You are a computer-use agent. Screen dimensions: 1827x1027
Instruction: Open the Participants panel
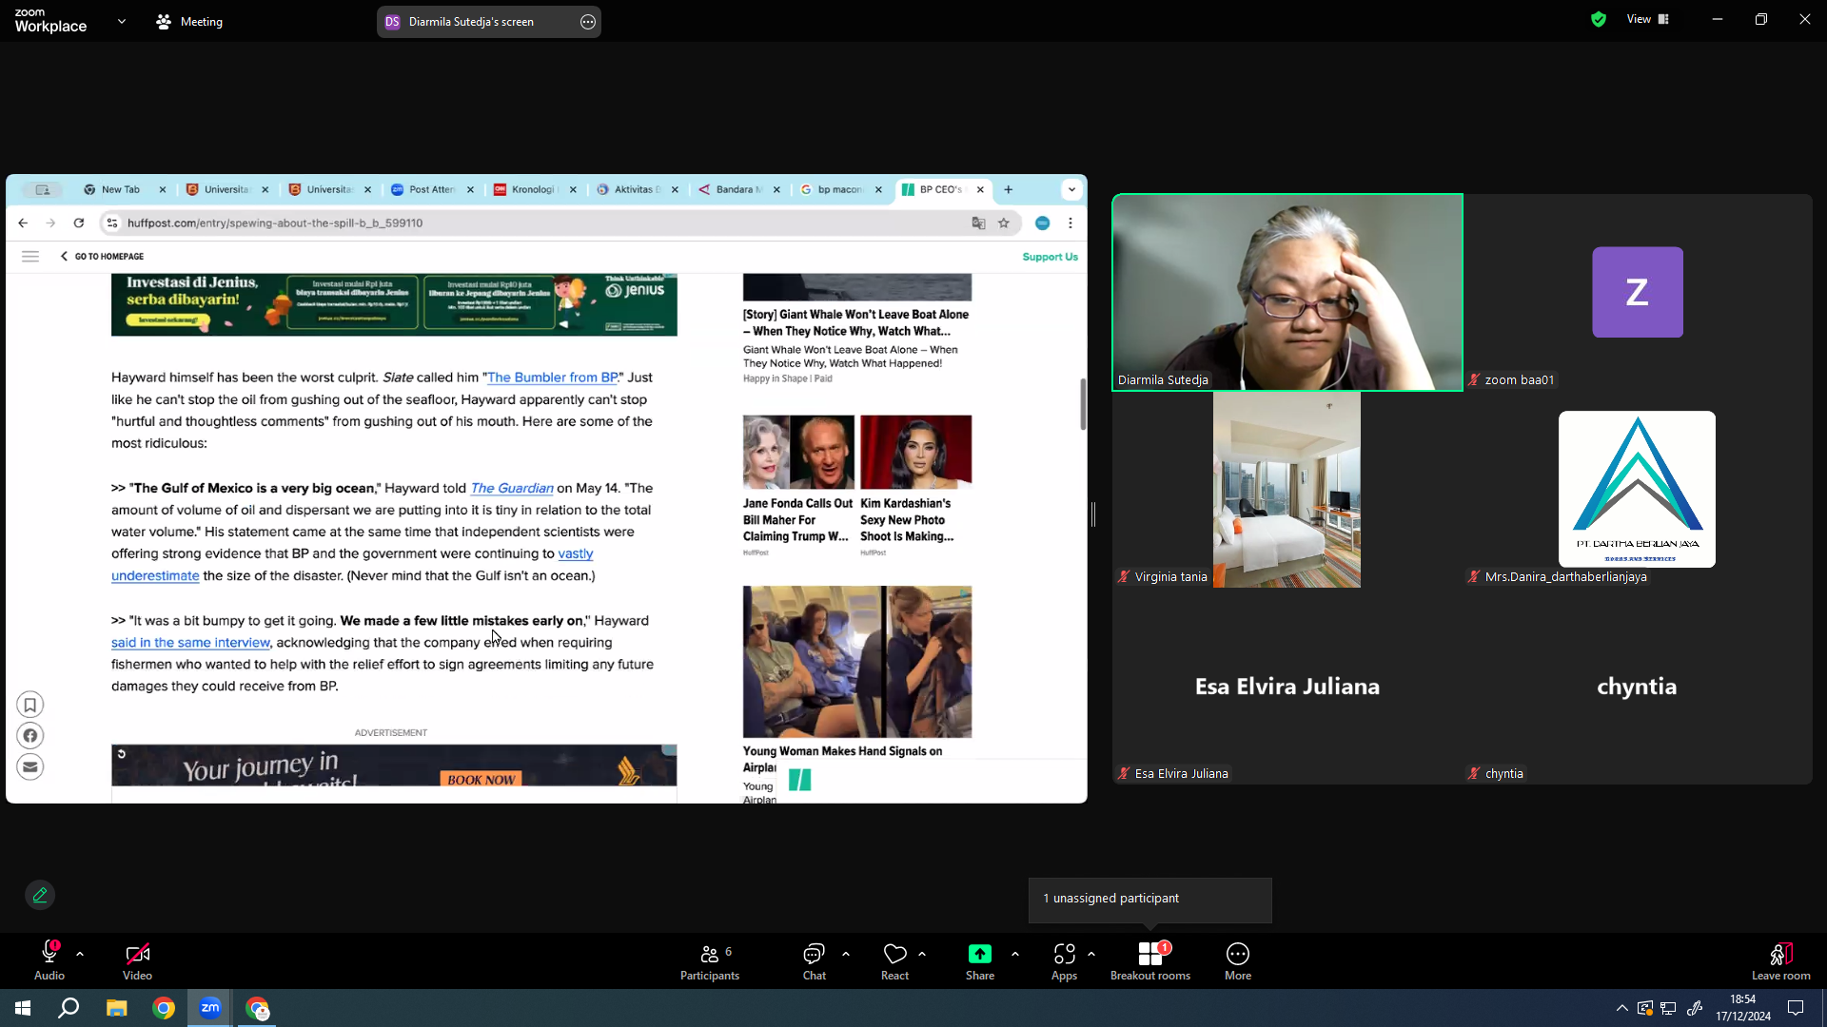710,960
